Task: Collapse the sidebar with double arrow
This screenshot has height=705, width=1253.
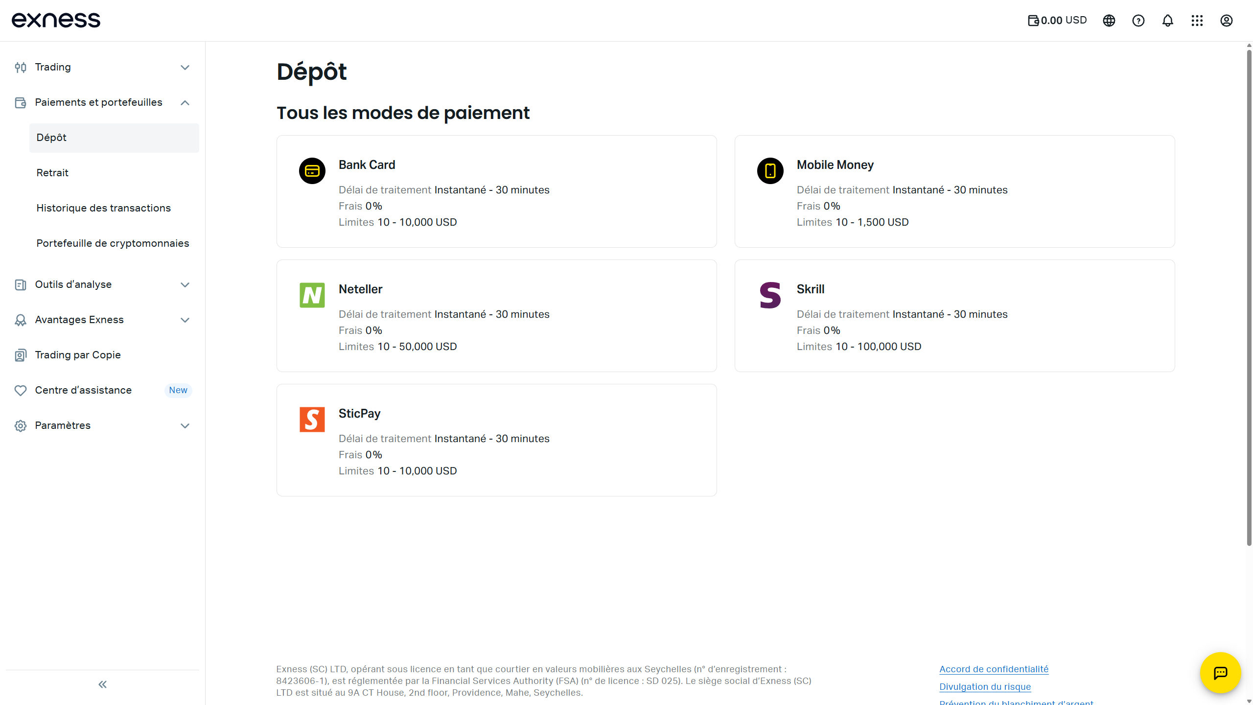Action: pos(102,684)
